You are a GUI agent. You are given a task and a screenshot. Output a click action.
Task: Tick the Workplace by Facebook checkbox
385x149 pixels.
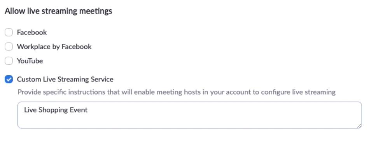pyautogui.click(x=9, y=47)
